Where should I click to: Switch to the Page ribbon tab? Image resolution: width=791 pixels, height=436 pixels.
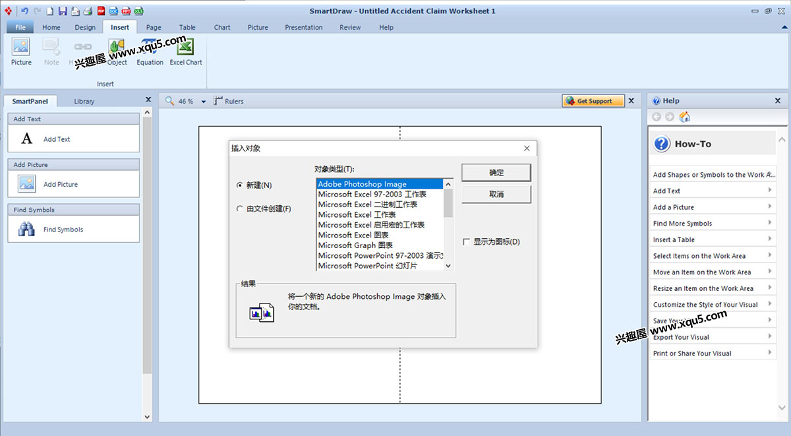click(154, 27)
